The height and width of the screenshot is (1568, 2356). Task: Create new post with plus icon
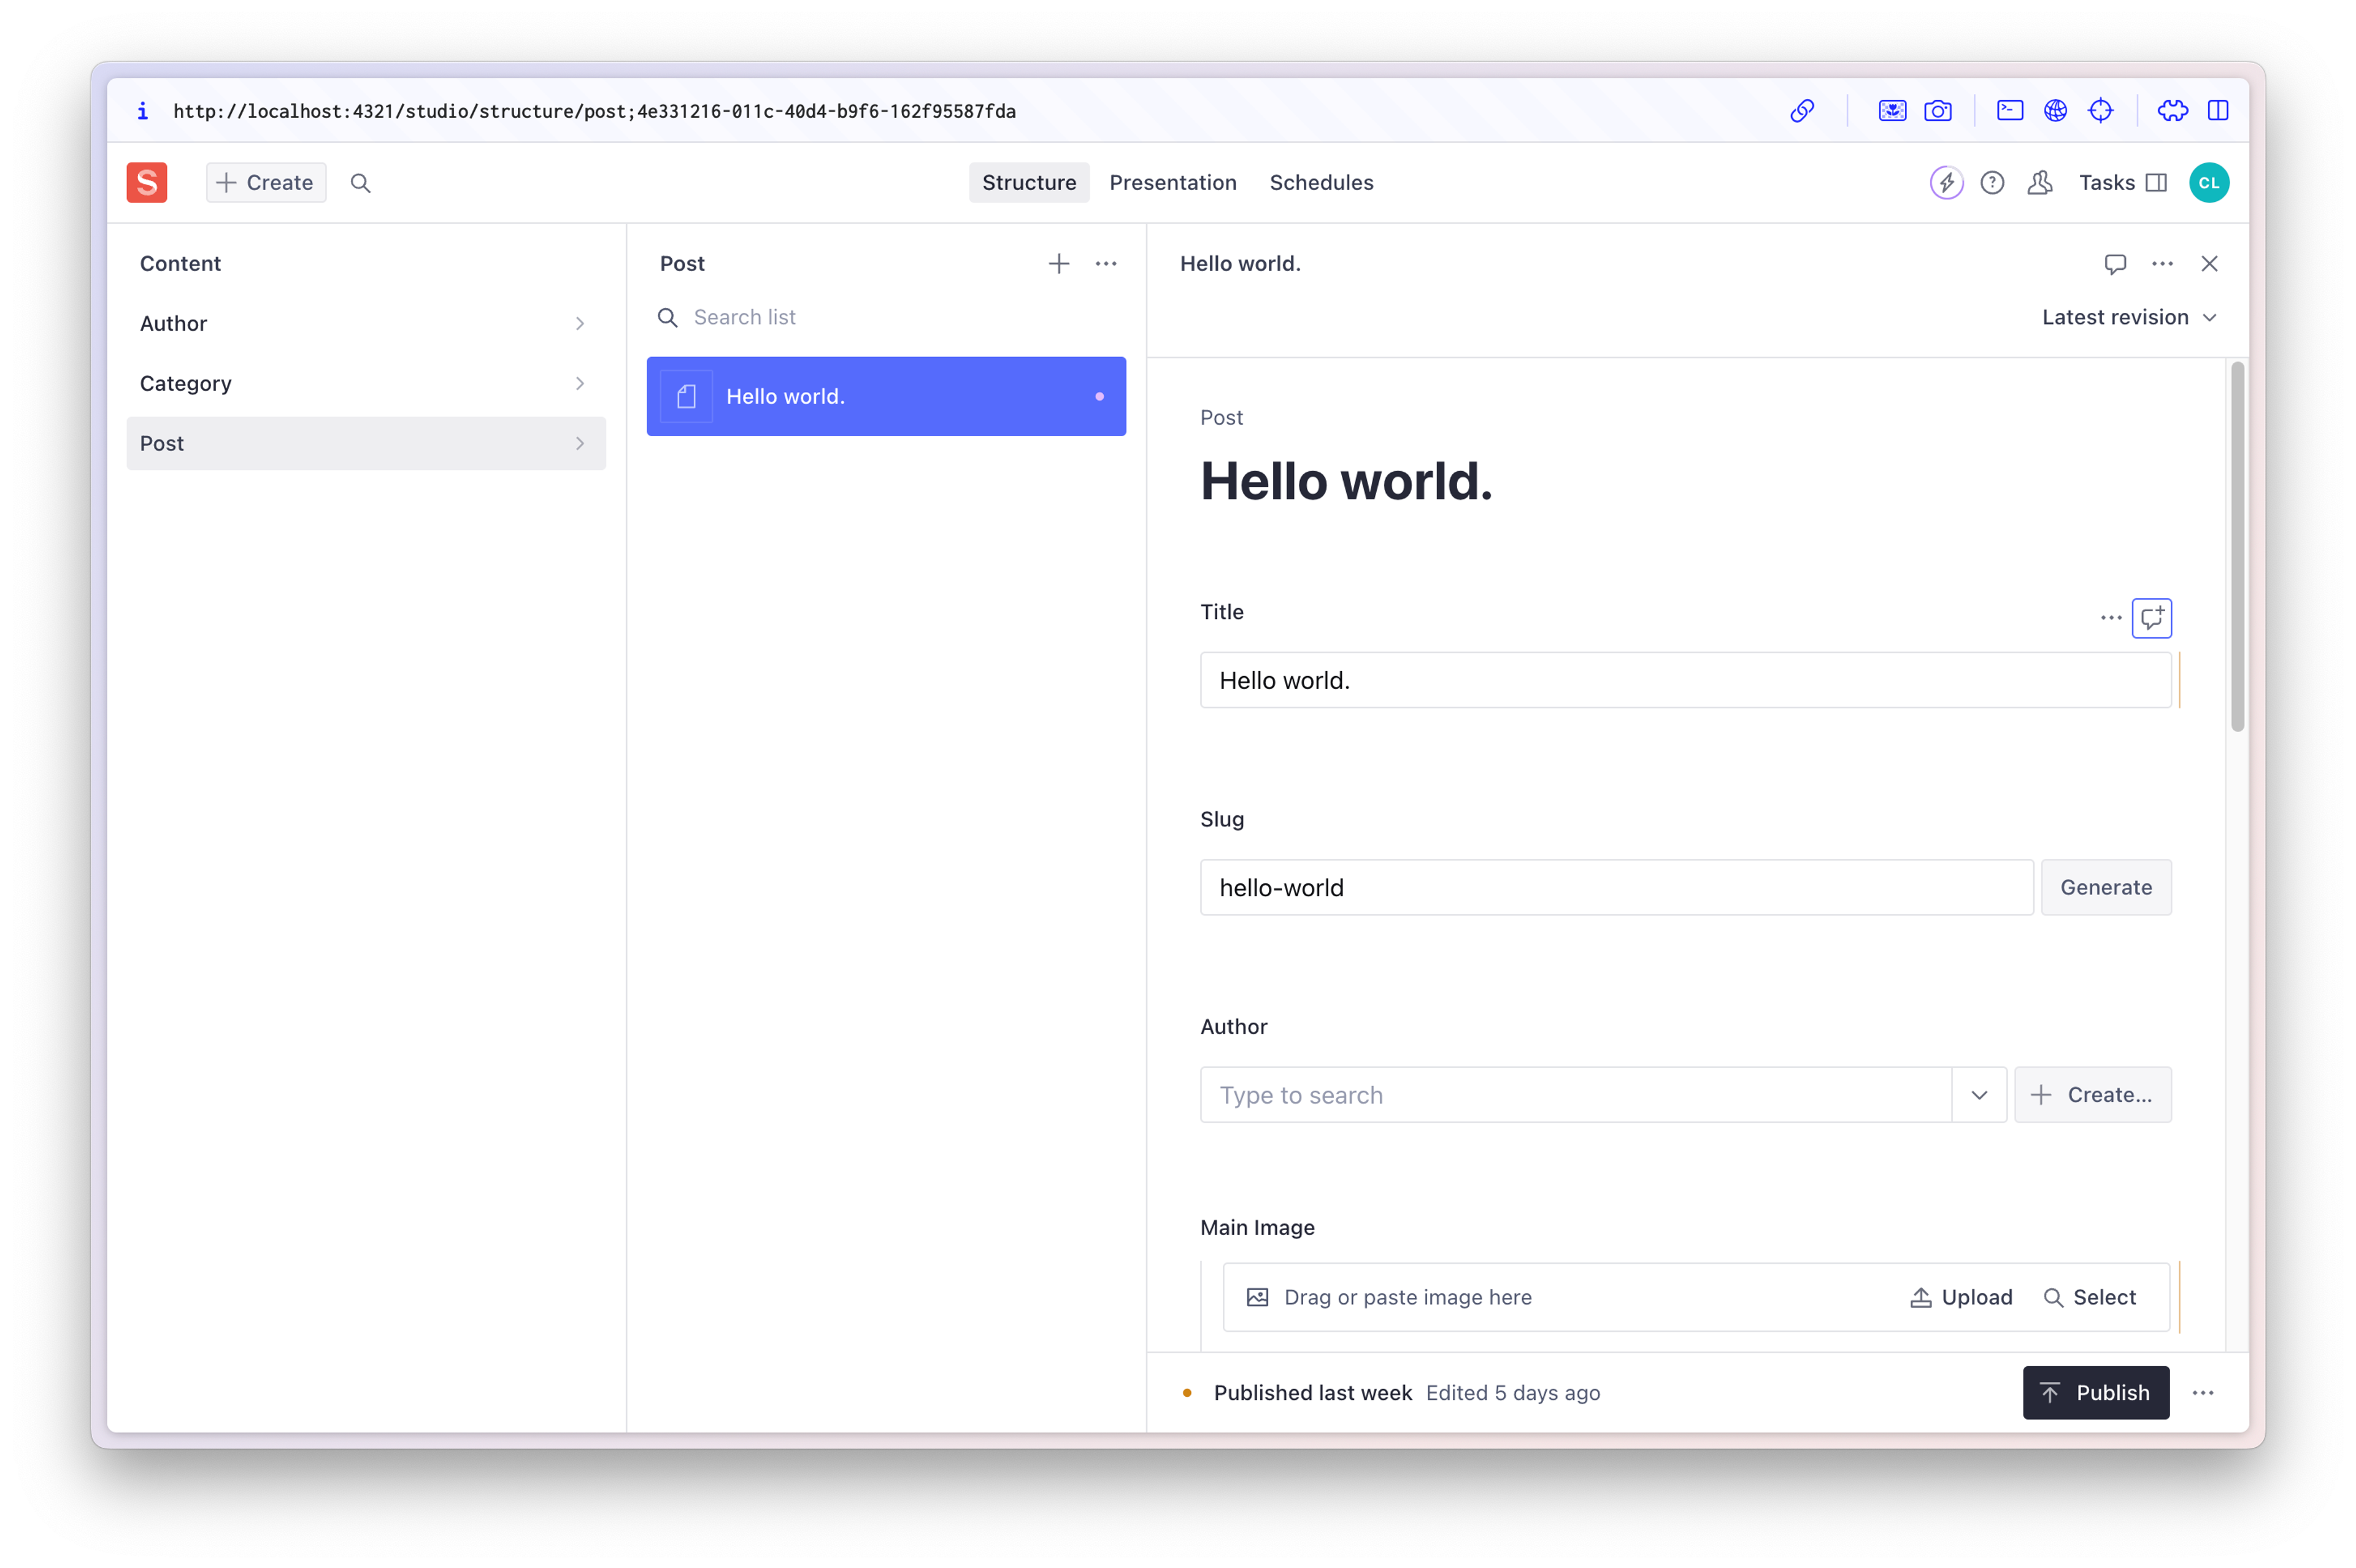(1058, 264)
